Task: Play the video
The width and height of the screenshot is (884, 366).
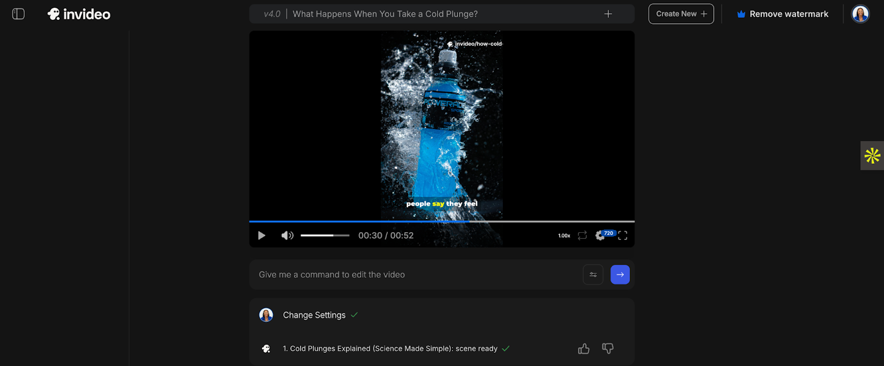Action: [x=262, y=236]
